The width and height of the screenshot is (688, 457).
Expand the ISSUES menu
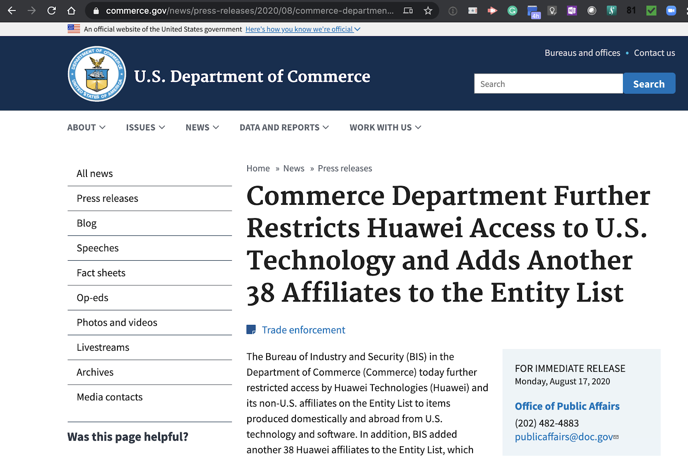click(145, 127)
